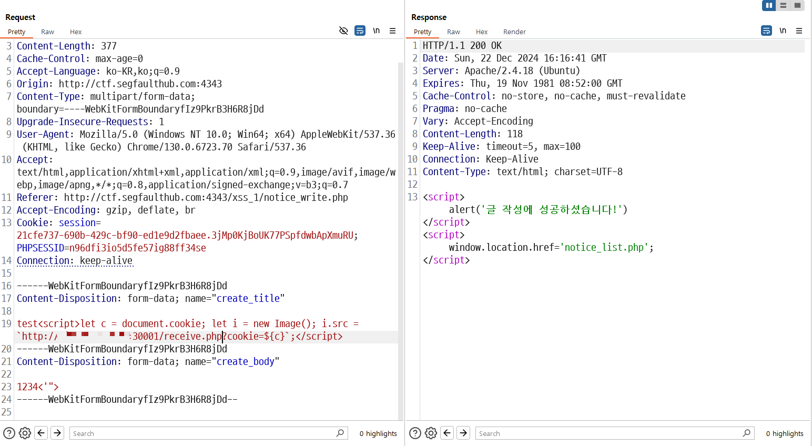Open Response panel hamburger options menu

(x=799, y=31)
